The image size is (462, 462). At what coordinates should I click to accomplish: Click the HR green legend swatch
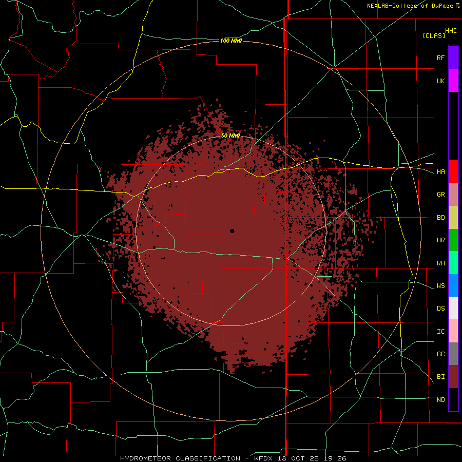coord(453,240)
